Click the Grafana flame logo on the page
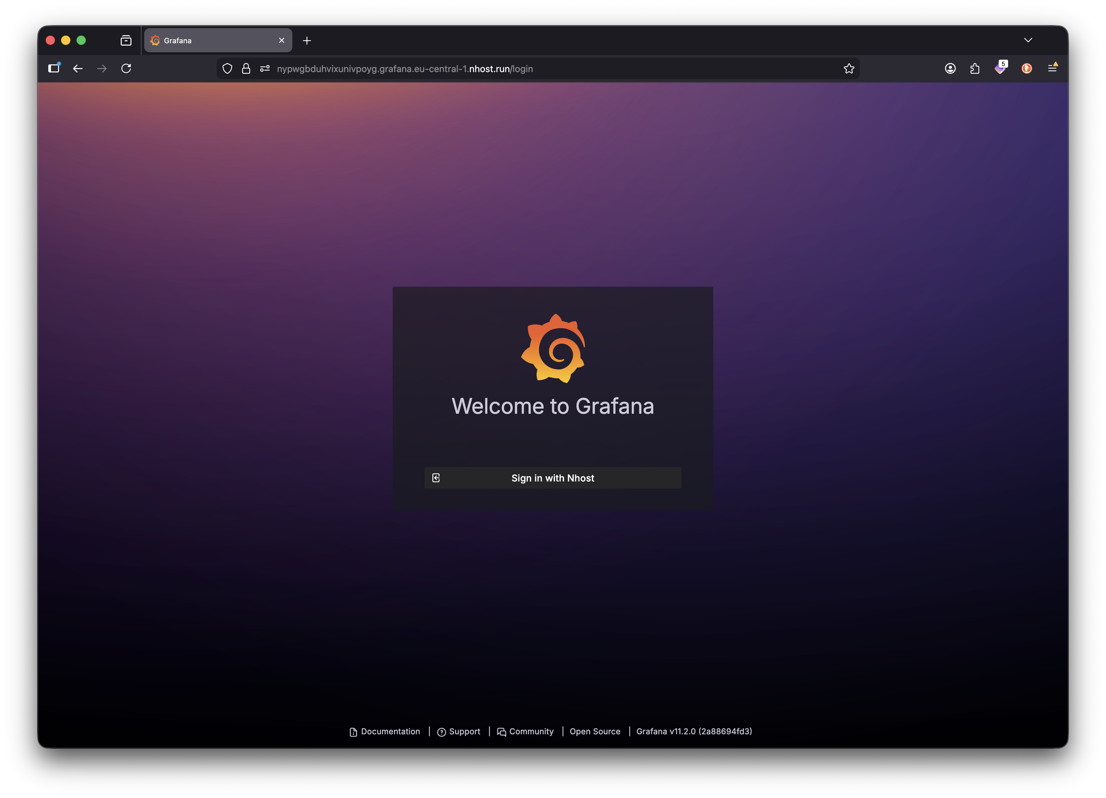 pyautogui.click(x=553, y=347)
